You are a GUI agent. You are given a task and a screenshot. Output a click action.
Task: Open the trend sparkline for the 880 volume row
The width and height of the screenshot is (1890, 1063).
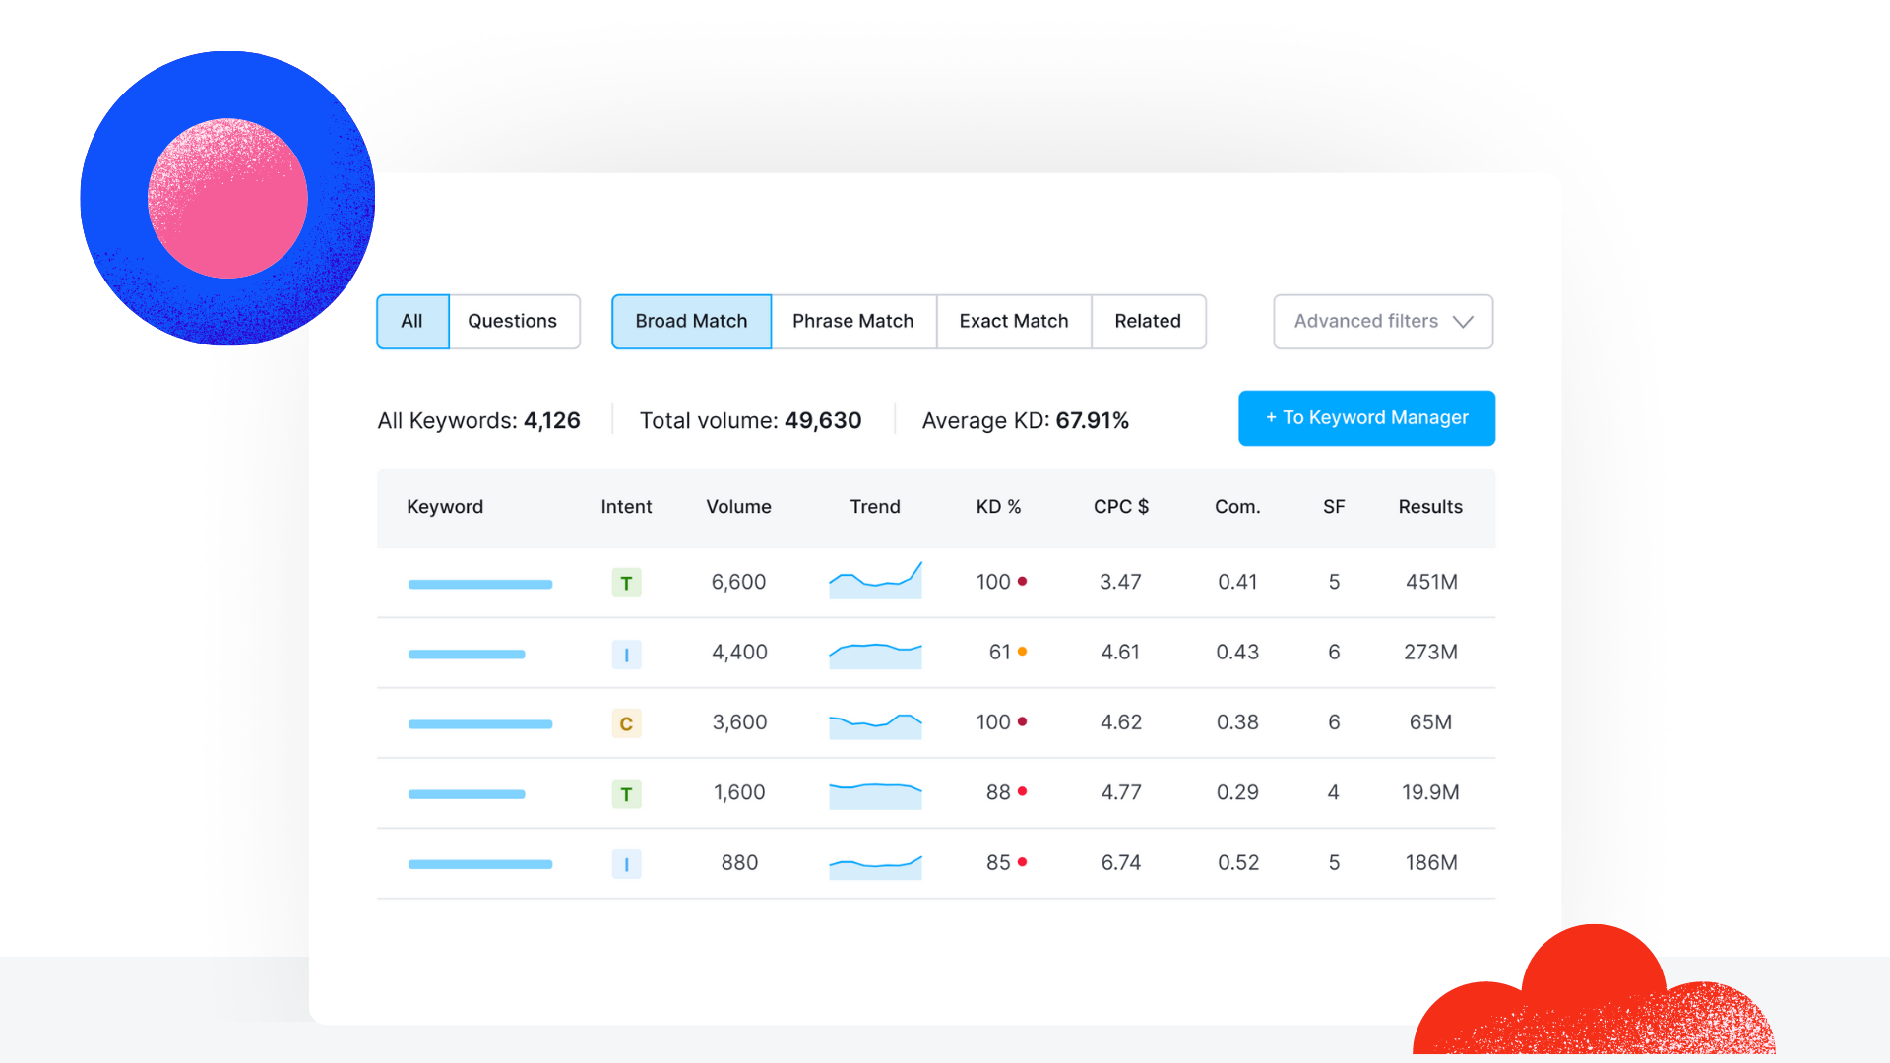875,867
